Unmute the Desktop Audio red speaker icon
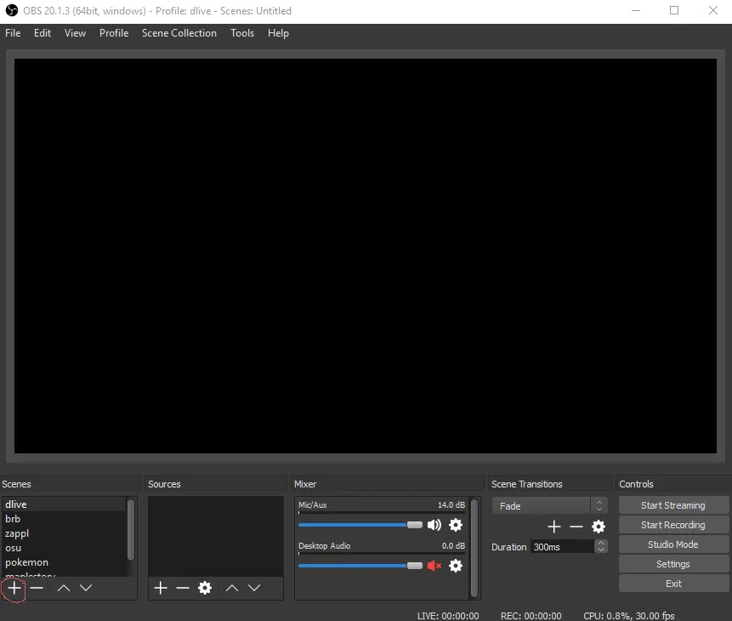The width and height of the screenshot is (732, 621). 434,566
